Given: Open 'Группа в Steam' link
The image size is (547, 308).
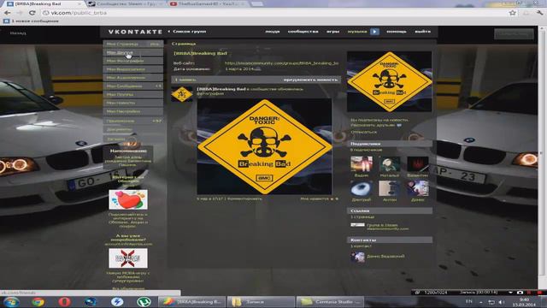Looking at the screenshot, I should pos(382,225).
